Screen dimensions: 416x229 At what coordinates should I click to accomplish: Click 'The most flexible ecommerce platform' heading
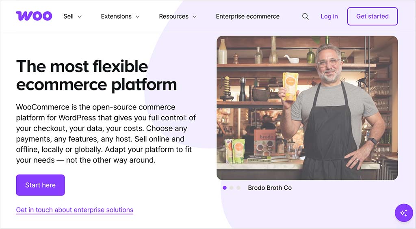(97, 75)
